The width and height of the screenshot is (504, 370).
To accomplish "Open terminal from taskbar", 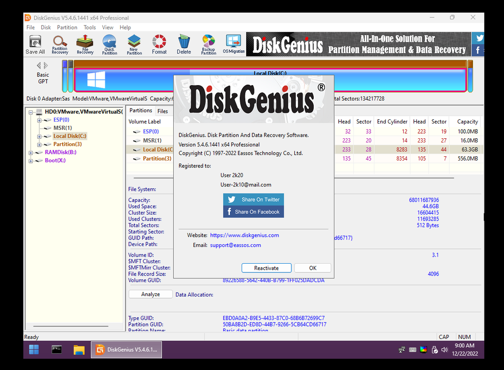I will click(56, 349).
